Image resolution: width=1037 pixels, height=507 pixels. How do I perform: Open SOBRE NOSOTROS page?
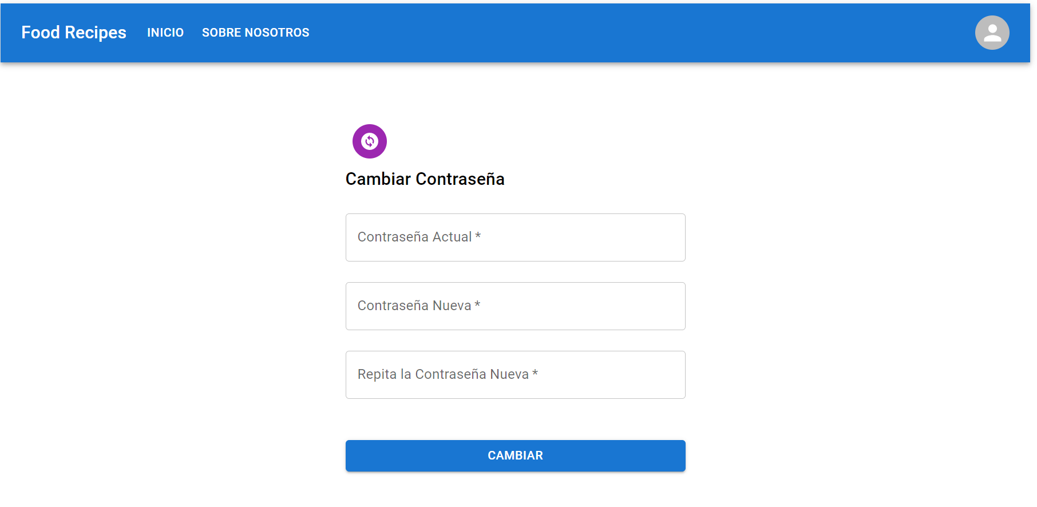(x=255, y=33)
